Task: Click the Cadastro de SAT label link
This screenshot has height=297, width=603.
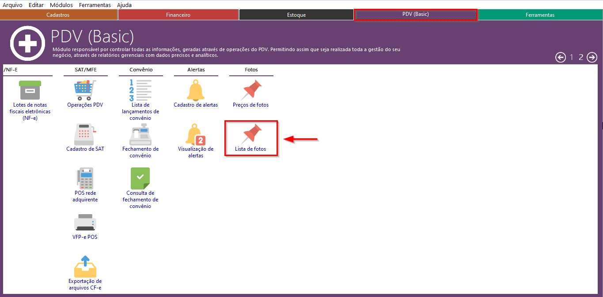Action: click(85, 149)
